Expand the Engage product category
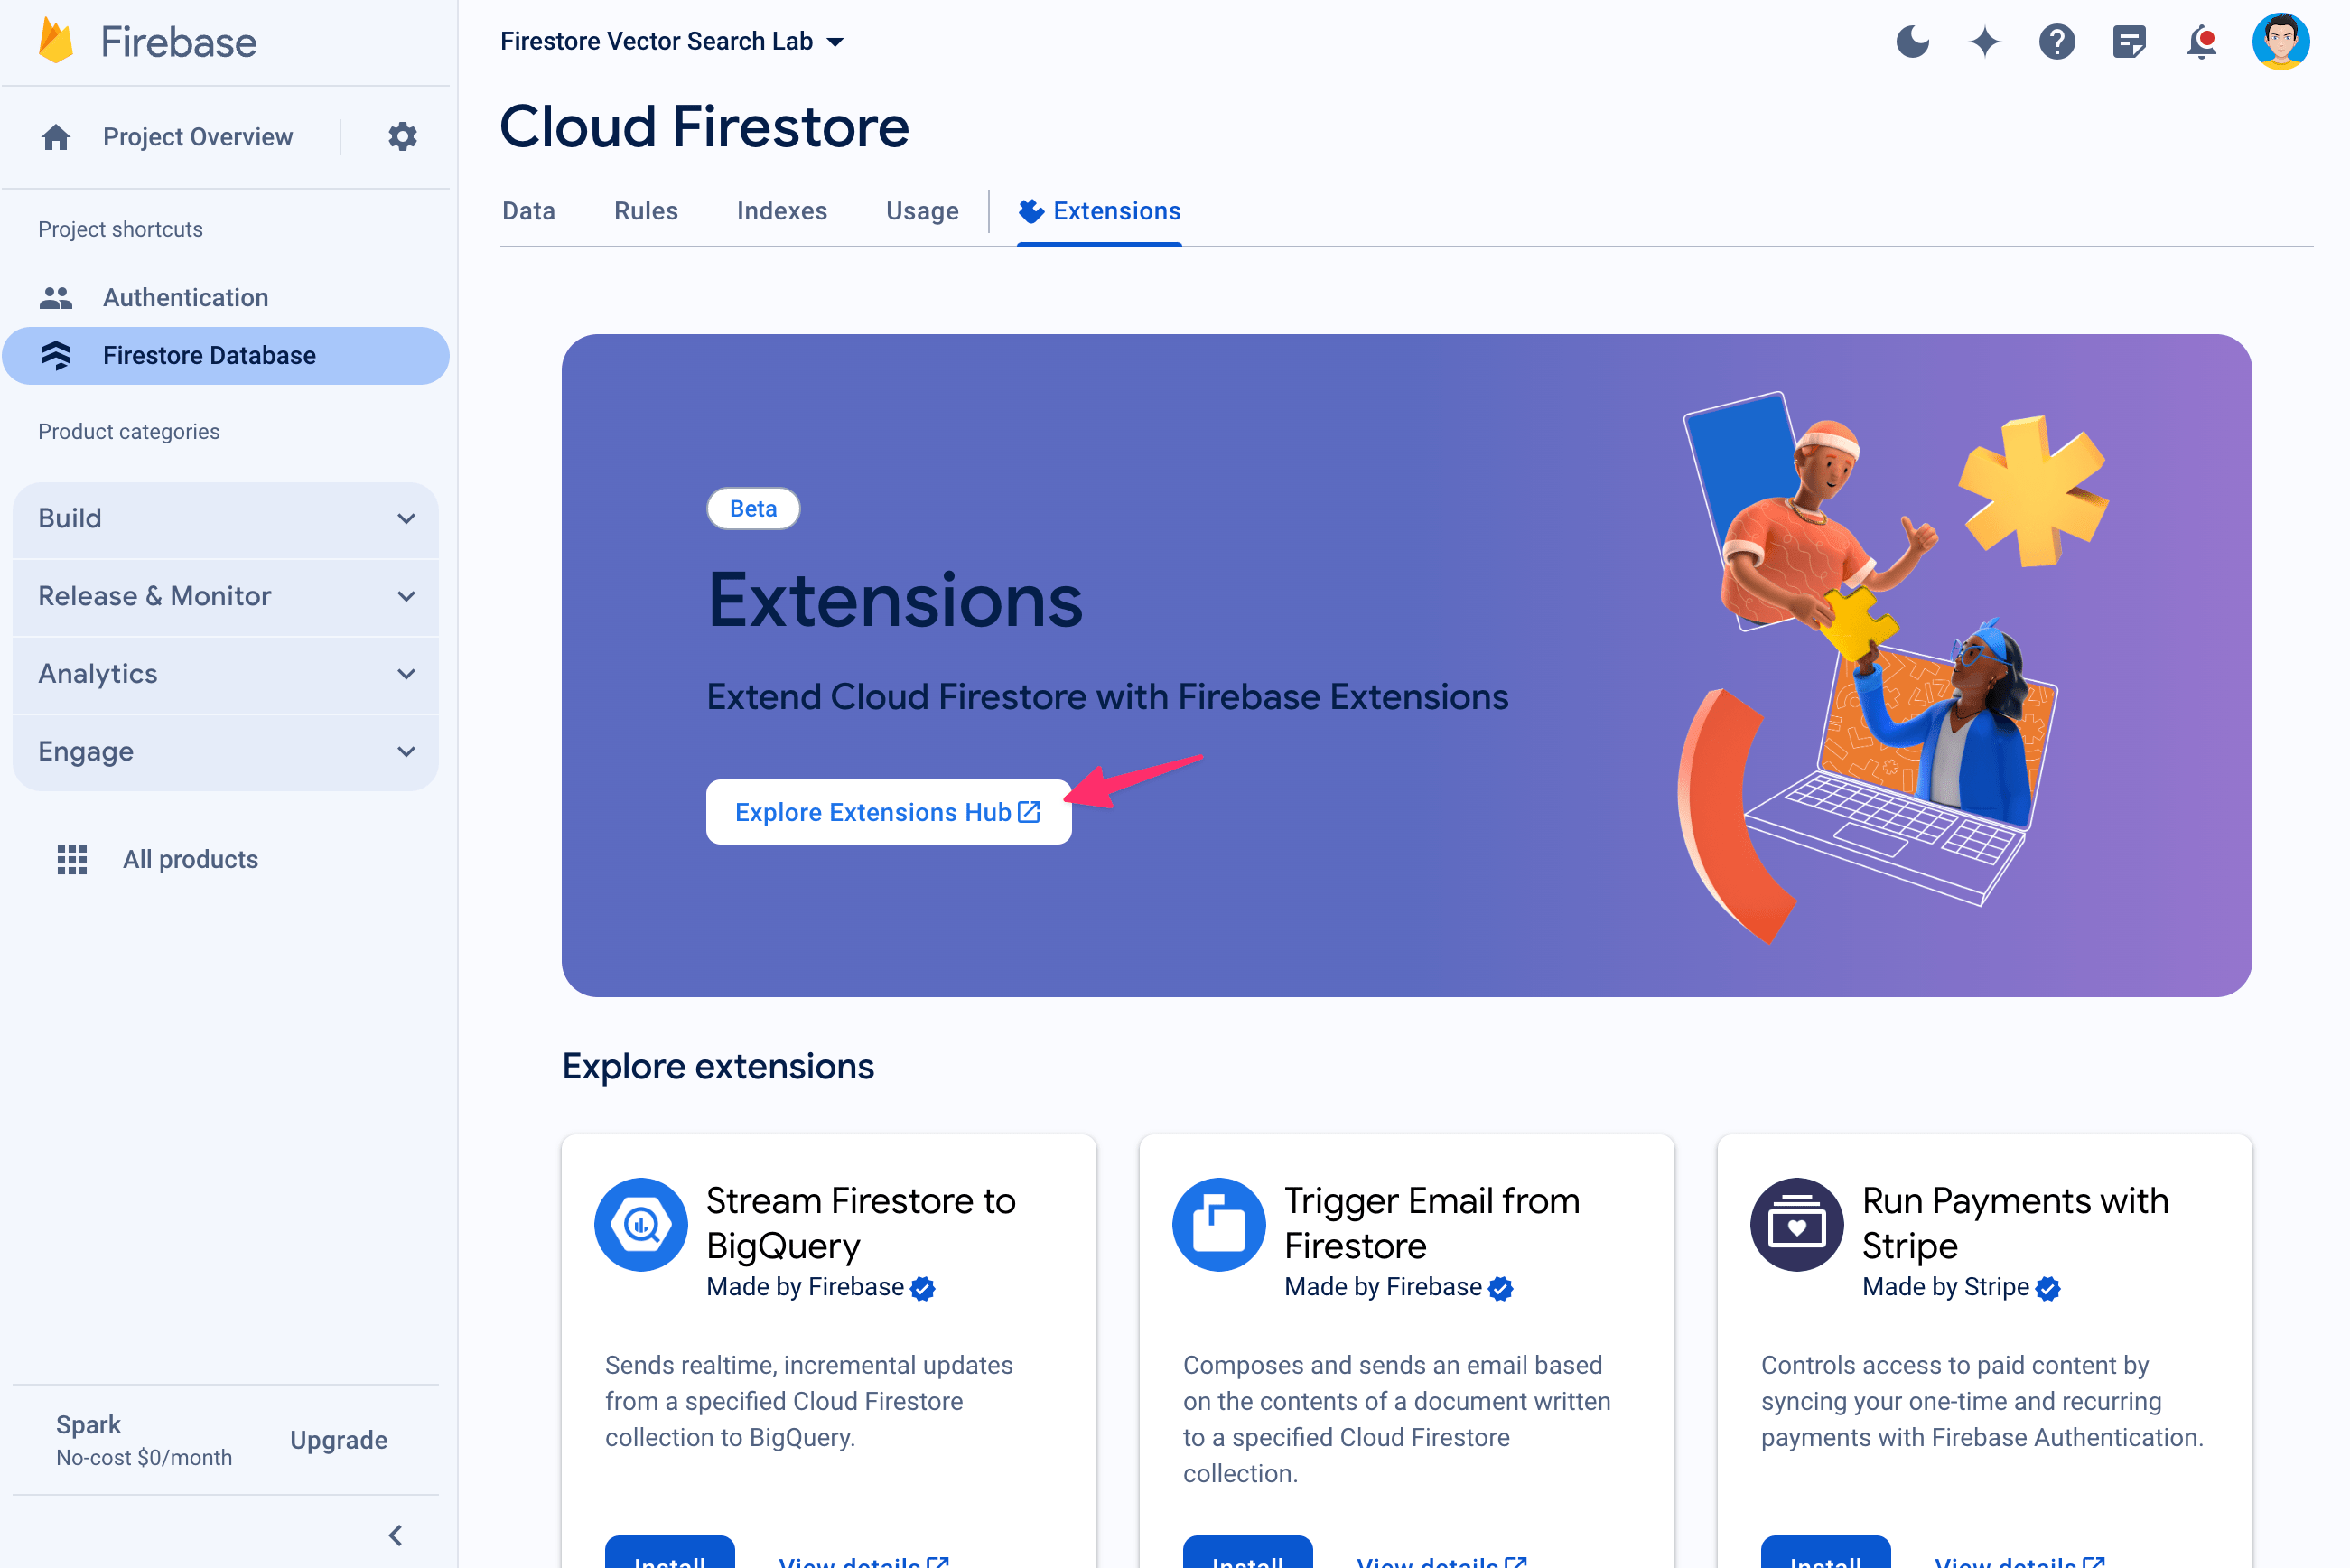2350x1568 pixels. point(226,751)
